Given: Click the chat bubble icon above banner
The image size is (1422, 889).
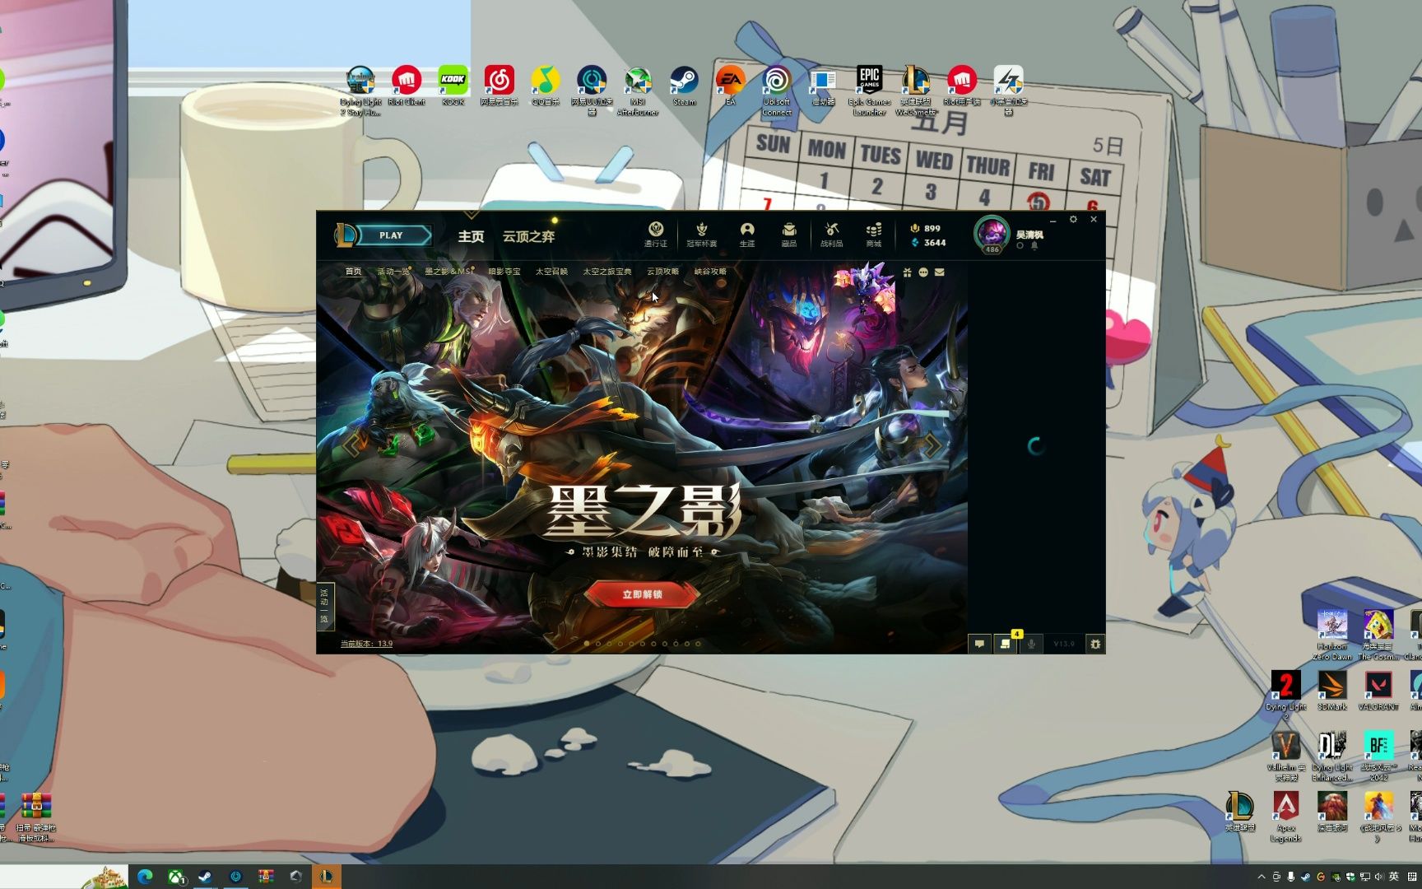Looking at the screenshot, I should [923, 272].
